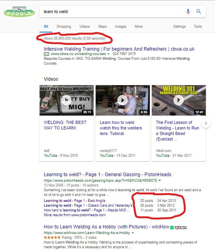Play the 25:11 WELDING video thumbnail

pyautogui.click(x=66, y=100)
